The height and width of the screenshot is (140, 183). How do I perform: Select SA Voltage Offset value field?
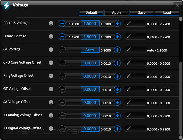point(90,102)
